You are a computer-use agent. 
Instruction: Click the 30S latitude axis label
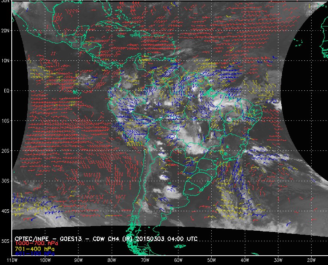point(5,181)
